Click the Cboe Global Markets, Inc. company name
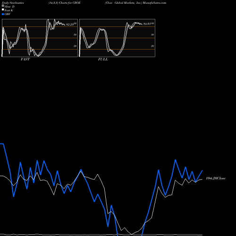Image resolution: width=236 pixels, height=236 pixels. pyautogui.click(x=124, y=3)
